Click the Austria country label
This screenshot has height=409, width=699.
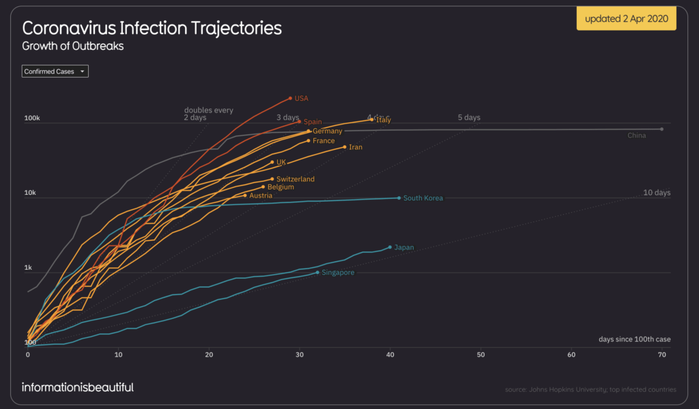click(260, 196)
